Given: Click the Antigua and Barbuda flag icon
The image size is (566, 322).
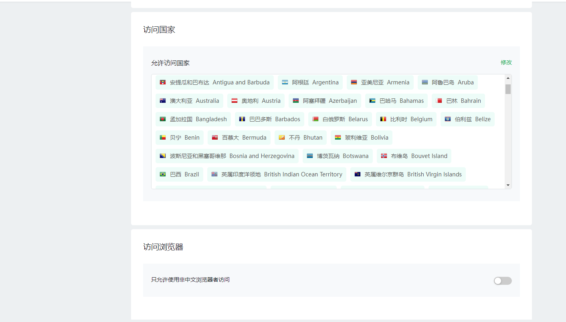Looking at the screenshot, I should click(x=163, y=82).
